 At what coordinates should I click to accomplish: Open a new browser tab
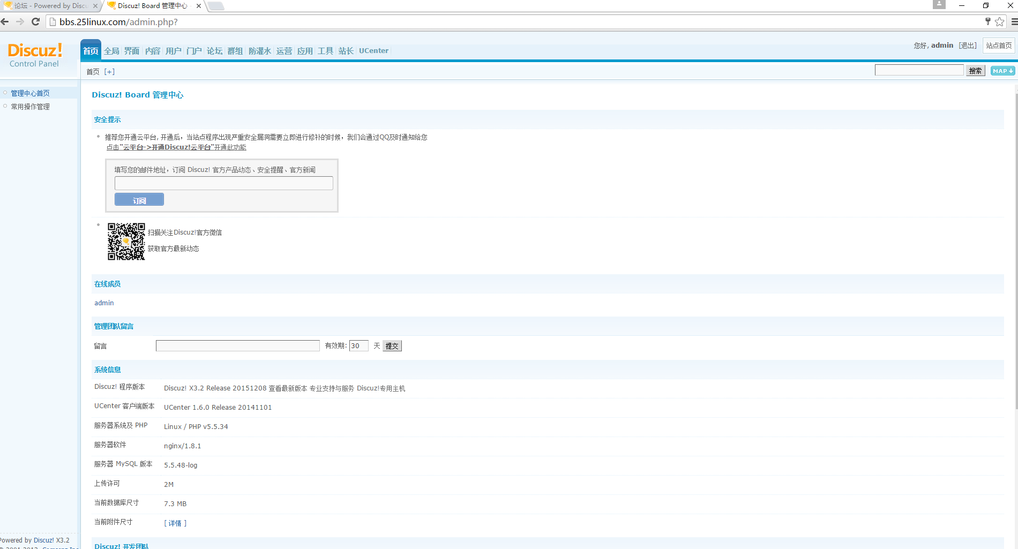click(216, 6)
